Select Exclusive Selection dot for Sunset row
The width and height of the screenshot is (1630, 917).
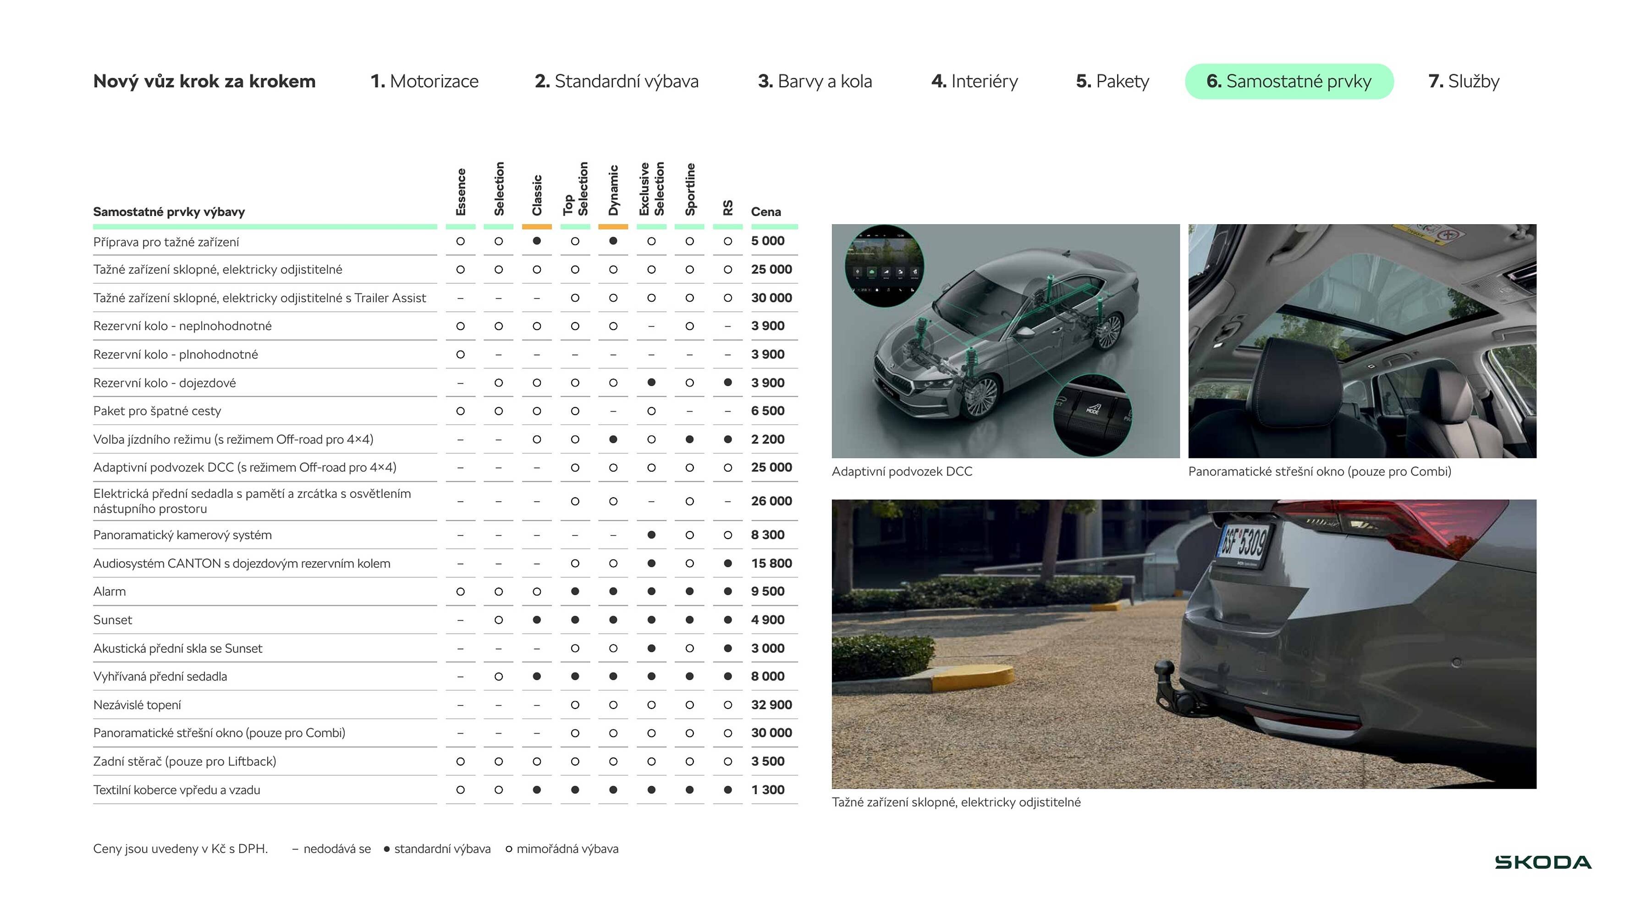pos(651,619)
